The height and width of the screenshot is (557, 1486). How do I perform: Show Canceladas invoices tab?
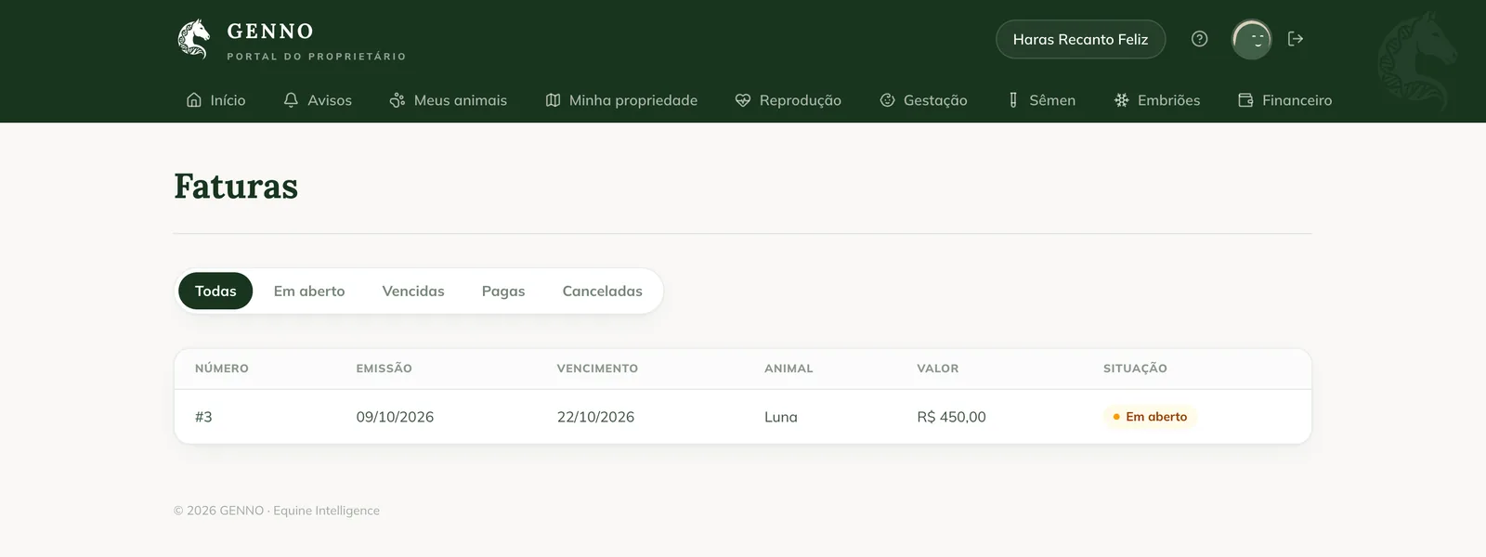click(x=603, y=291)
